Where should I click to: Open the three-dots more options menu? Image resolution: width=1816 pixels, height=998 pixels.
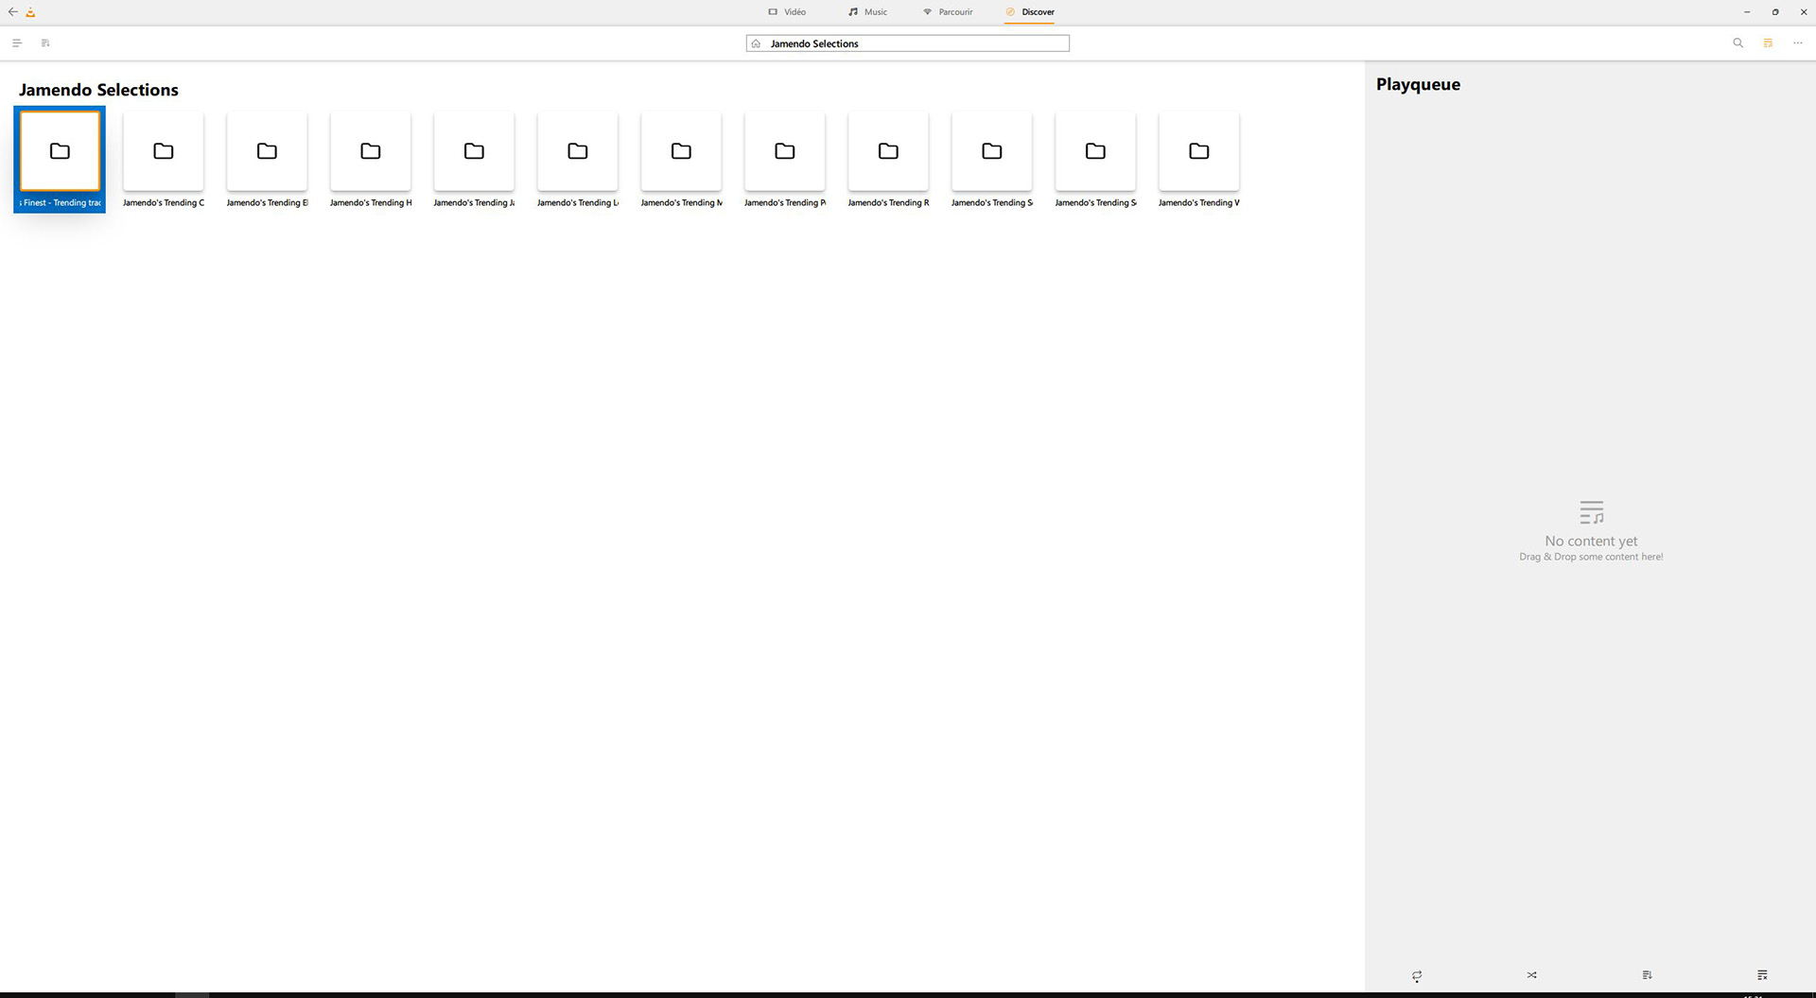1798,43
